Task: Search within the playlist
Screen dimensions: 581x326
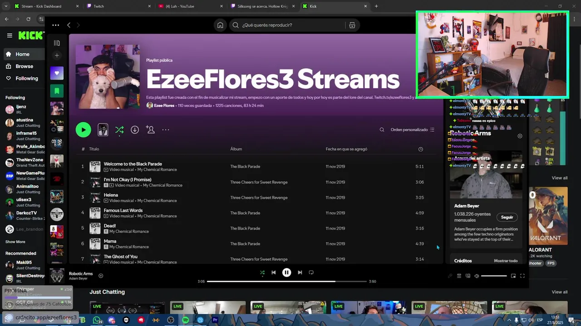Action: (x=382, y=130)
